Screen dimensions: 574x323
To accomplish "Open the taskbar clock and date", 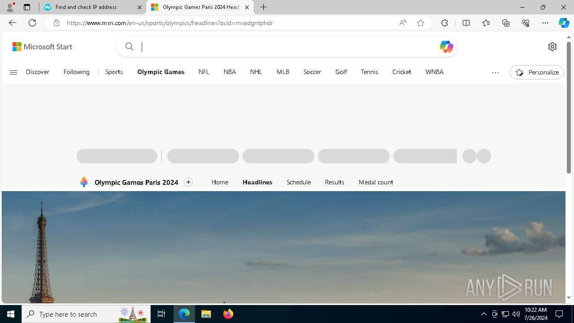I will coord(535,314).
